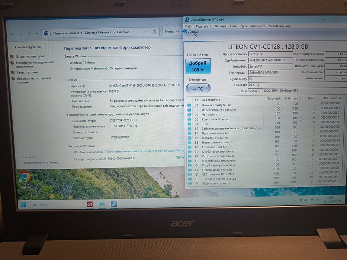Open Обслуговування та безпека link
This screenshot has width=347, height=260.
tap(41, 163)
